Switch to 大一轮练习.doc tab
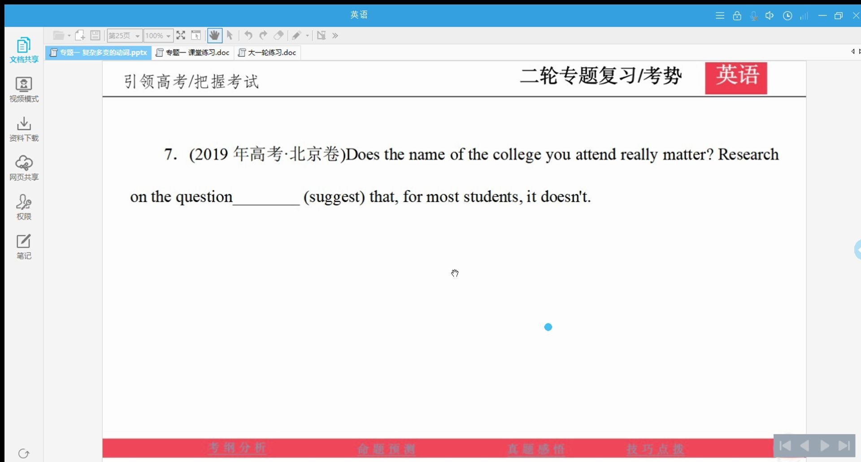 click(x=267, y=52)
